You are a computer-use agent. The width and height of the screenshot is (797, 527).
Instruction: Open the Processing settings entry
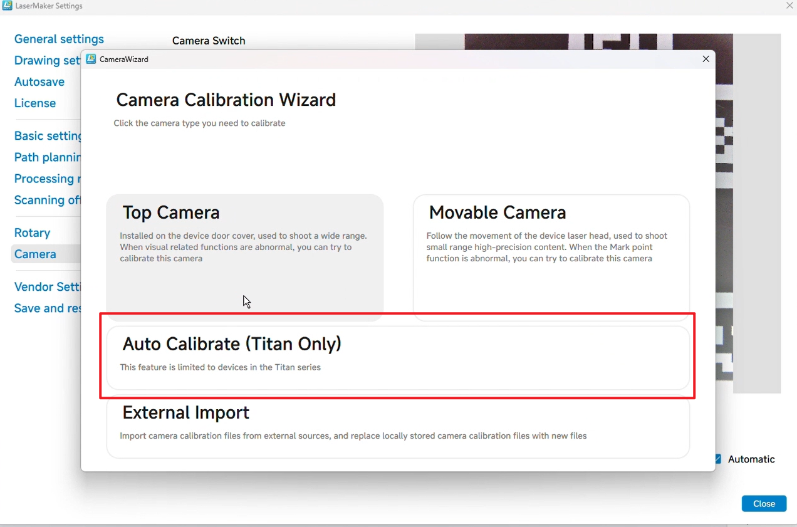point(47,178)
